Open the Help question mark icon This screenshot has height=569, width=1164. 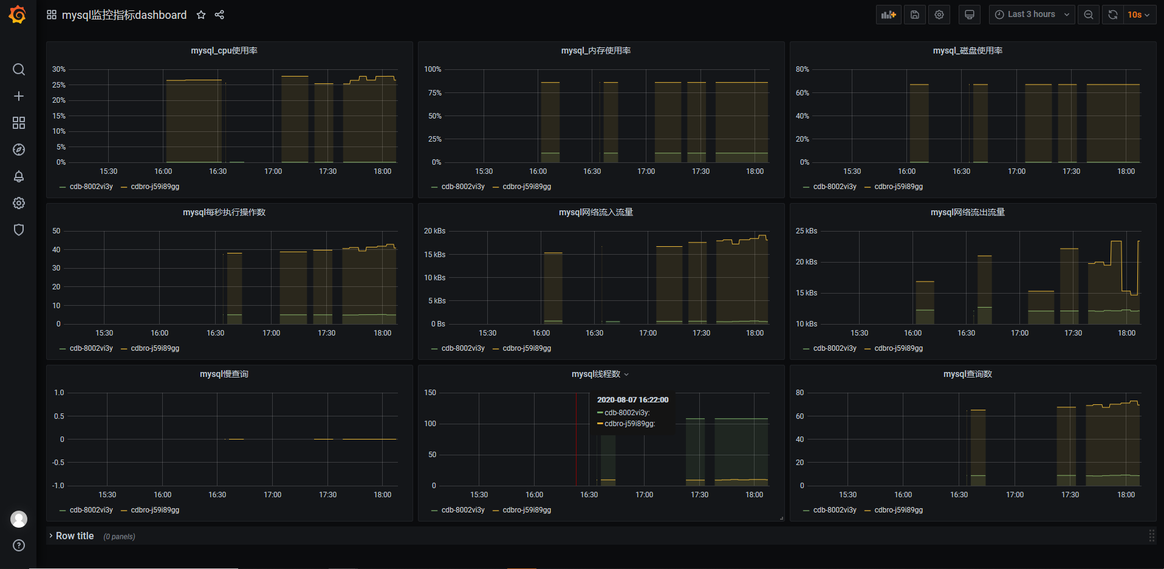[x=19, y=545]
